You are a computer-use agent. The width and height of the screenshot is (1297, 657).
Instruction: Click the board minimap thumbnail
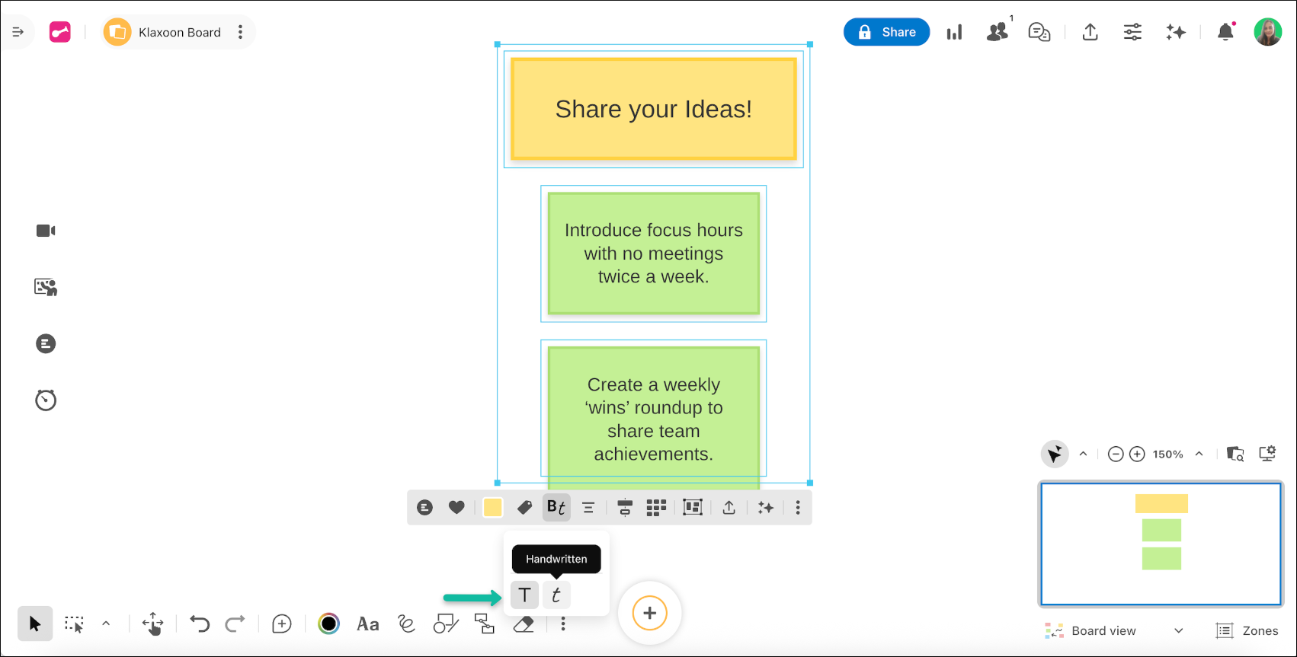pyautogui.click(x=1161, y=544)
